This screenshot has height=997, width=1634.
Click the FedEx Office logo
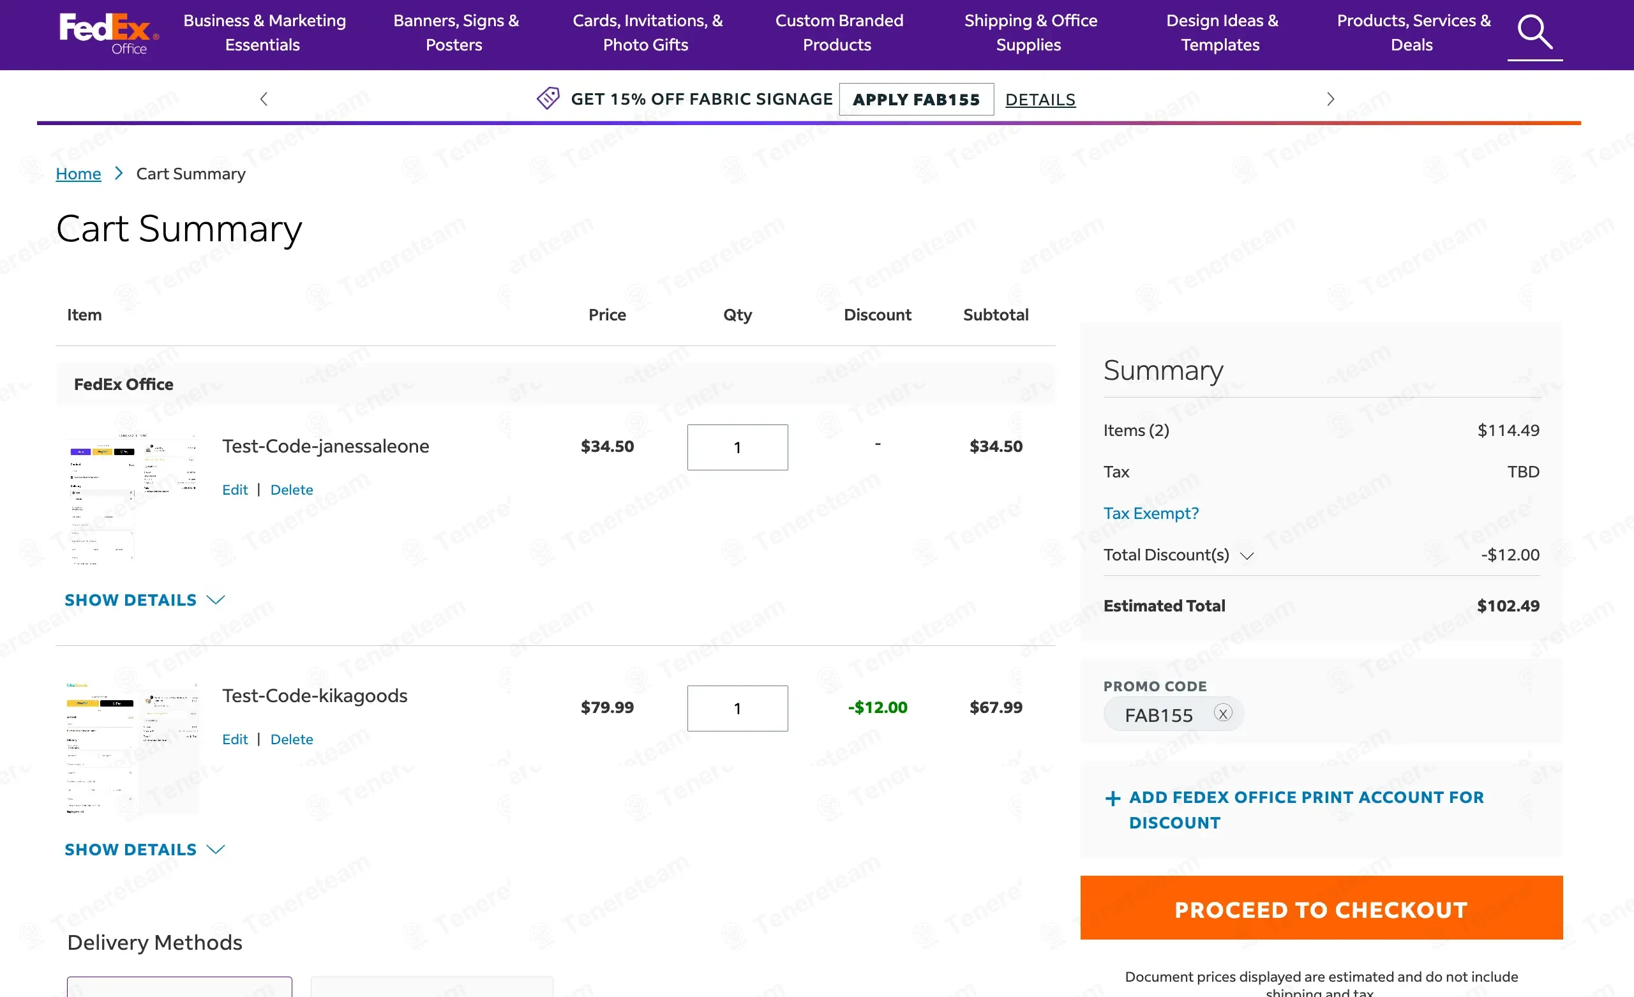(109, 33)
